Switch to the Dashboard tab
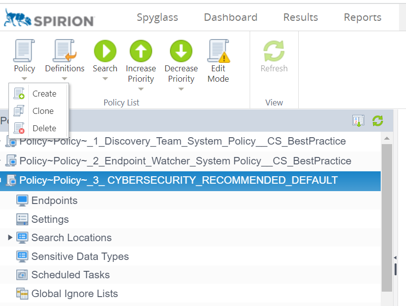 pyautogui.click(x=231, y=17)
